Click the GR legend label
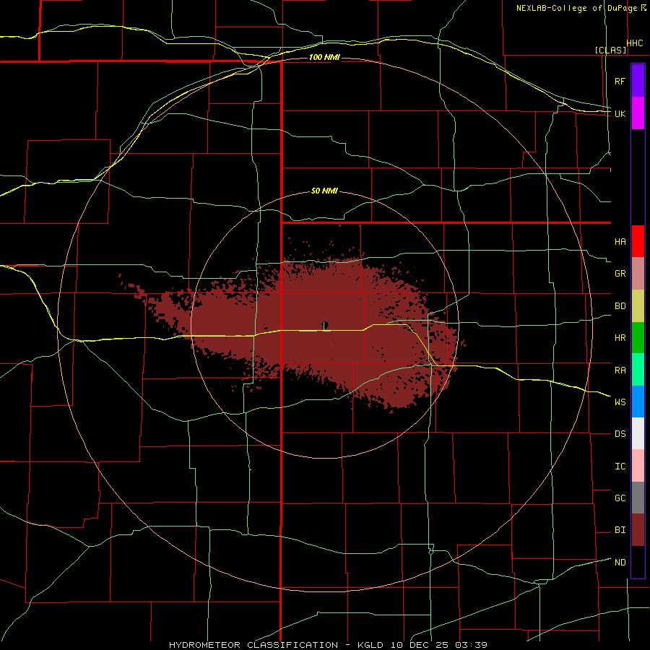The image size is (650, 650). (x=620, y=274)
